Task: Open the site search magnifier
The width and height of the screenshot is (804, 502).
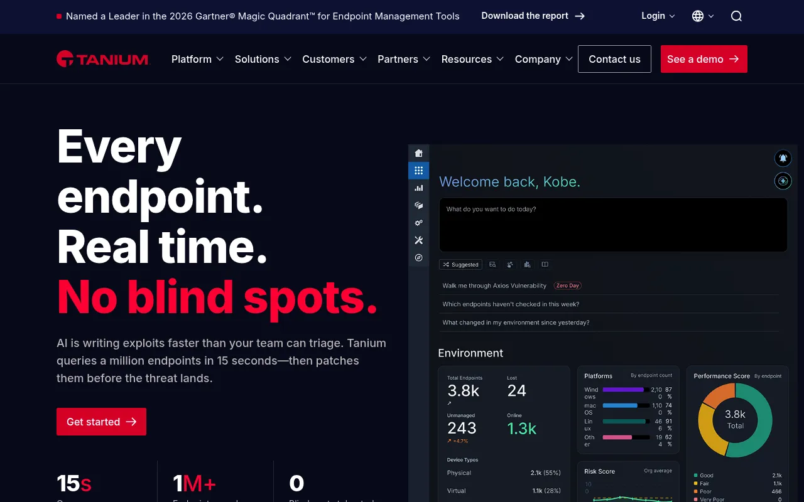Action: pos(736,16)
